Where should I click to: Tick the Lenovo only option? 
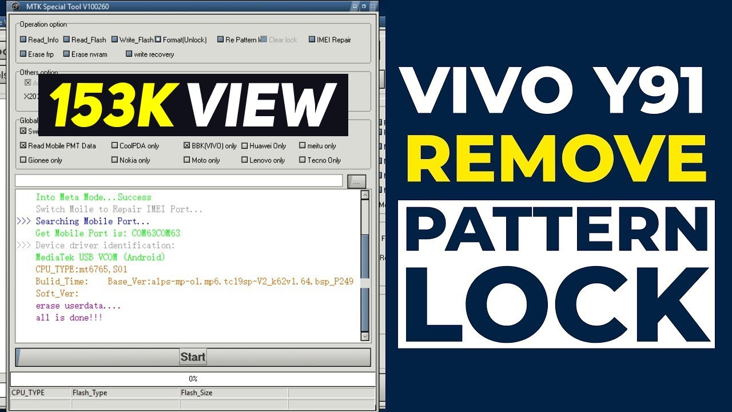pyautogui.click(x=245, y=160)
